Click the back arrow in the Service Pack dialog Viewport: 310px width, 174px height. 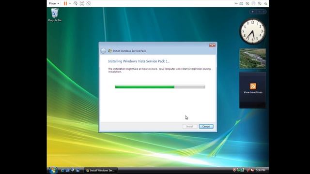pyautogui.click(x=103, y=51)
